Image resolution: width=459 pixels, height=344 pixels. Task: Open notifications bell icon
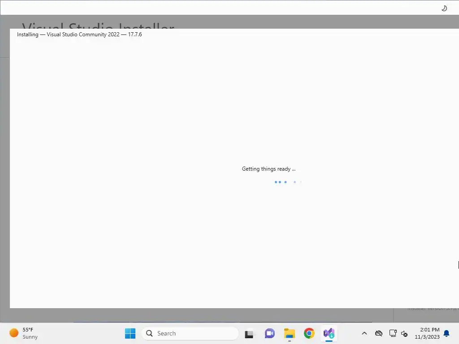coord(446,333)
